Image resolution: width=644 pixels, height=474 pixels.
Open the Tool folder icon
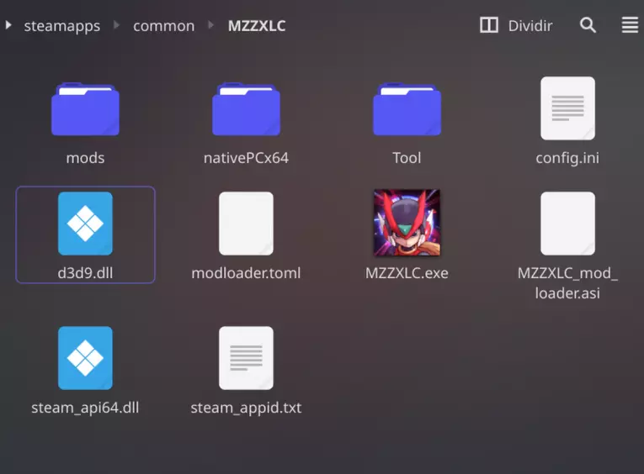click(407, 109)
